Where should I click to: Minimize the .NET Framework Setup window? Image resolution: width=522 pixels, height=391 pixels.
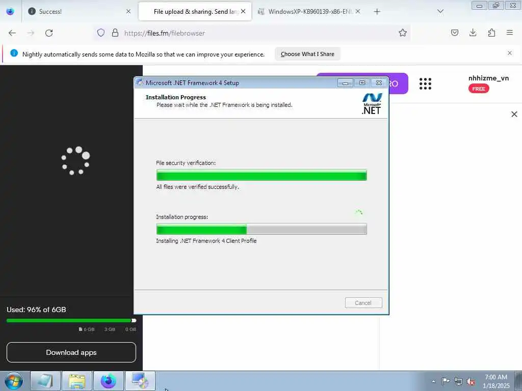pos(345,83)
